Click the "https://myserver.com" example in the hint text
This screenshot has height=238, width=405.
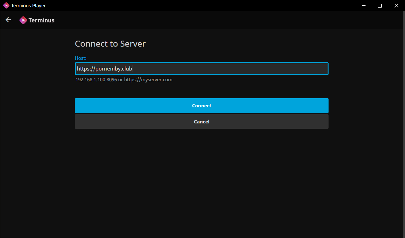click(148, 80)
